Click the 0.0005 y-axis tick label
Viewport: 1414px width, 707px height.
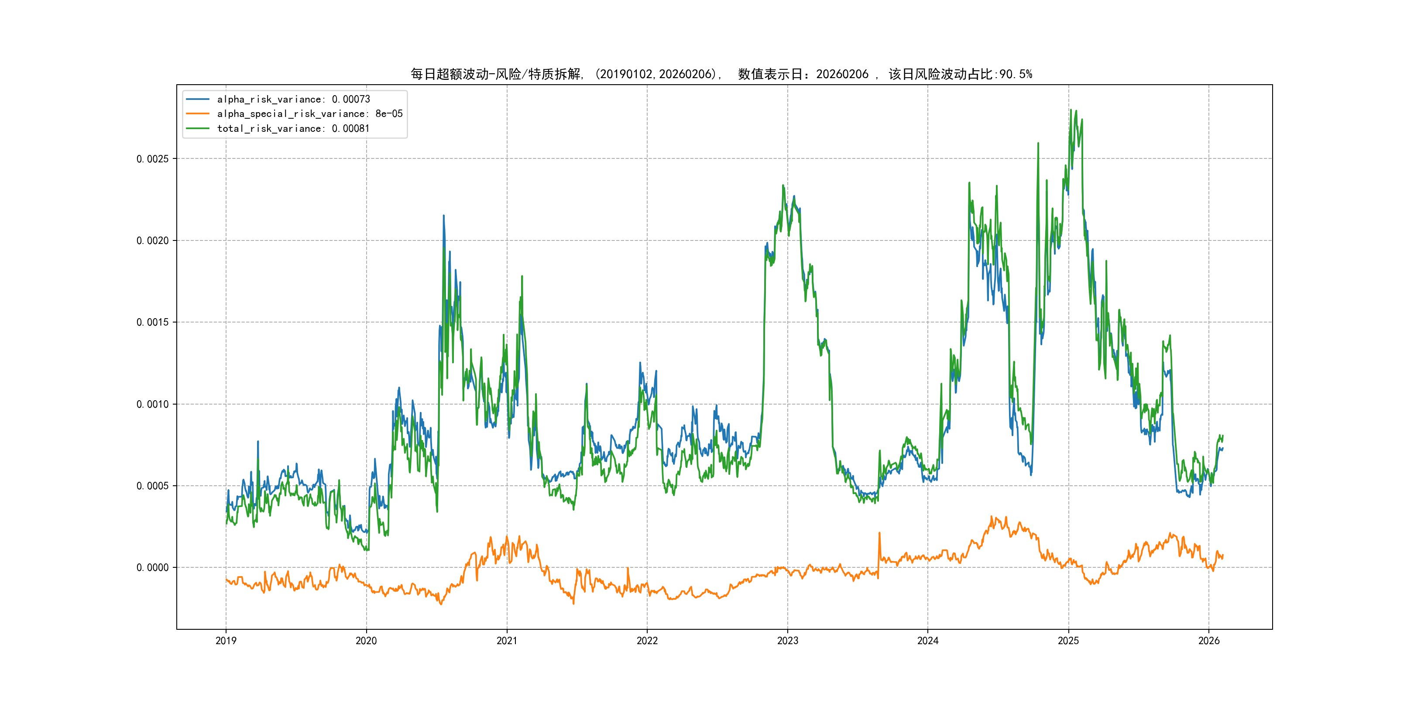point(153,486)
